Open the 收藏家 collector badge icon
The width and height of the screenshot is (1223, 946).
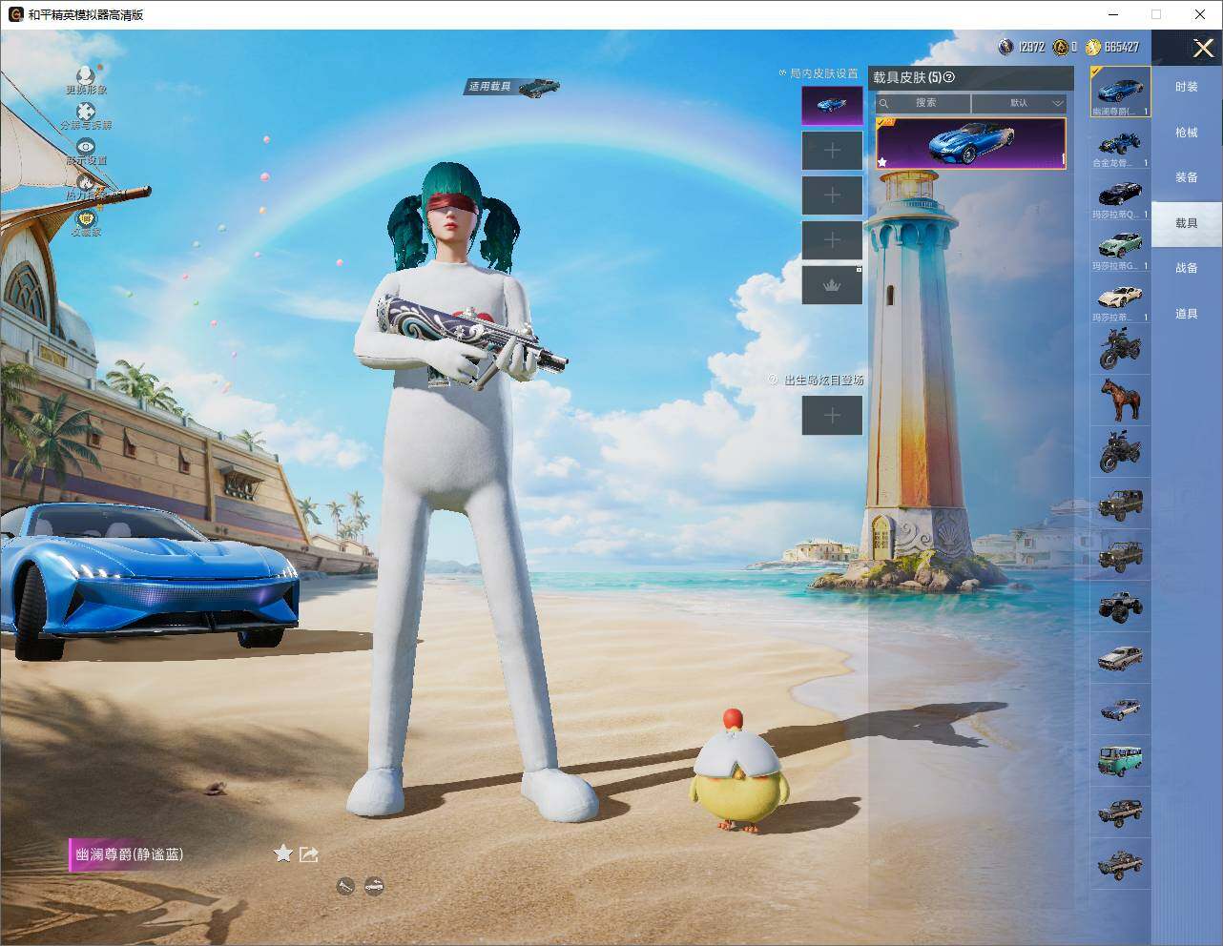pyautogui.click(x=86, y=218)
